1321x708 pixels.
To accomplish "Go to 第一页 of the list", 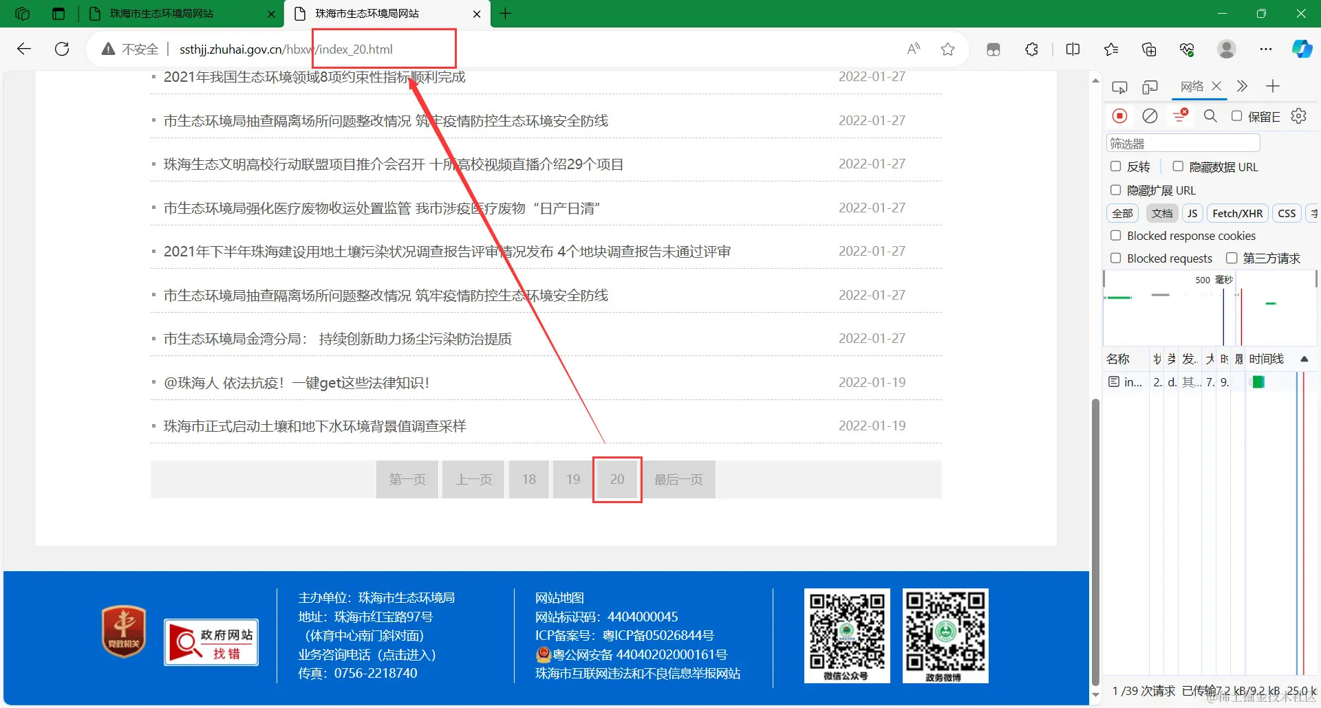I will coord(407,479).
